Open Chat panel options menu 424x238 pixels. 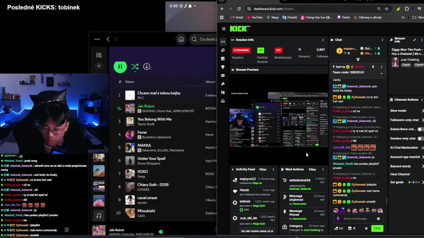382,40
